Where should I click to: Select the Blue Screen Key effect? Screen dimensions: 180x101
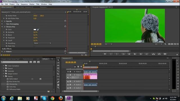[14, 82]
